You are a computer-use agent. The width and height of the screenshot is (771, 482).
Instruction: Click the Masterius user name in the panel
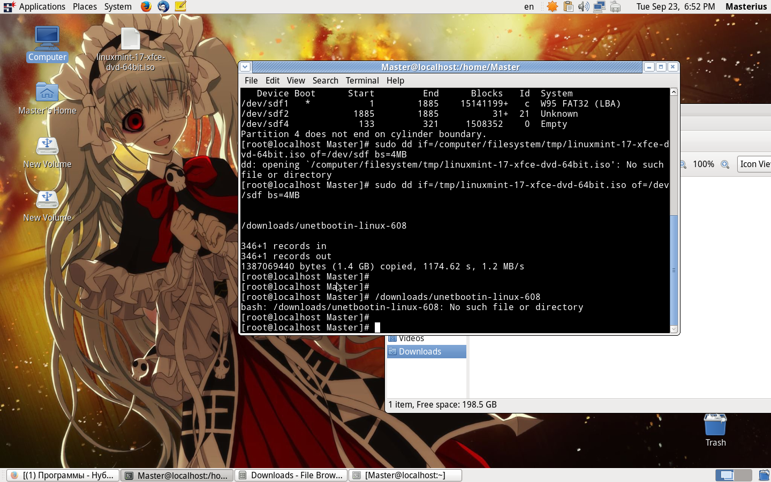tap(746, 6)
